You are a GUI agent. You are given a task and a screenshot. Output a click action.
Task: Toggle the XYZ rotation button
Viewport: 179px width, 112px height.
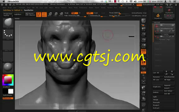143,72
